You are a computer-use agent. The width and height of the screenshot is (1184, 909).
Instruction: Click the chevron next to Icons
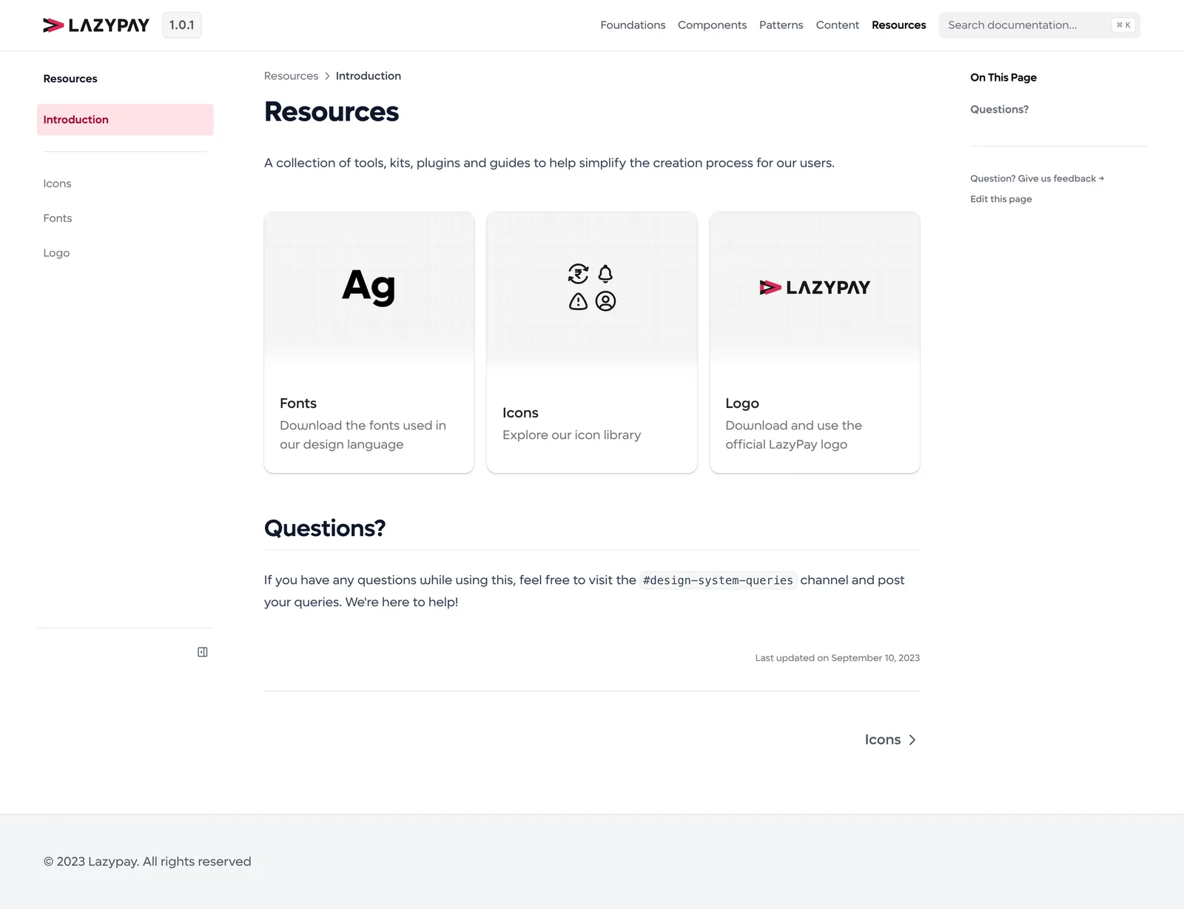[912, 740]
